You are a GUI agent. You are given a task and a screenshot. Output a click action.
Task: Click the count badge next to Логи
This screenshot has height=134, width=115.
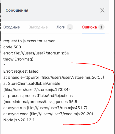[x=70, y=27]
